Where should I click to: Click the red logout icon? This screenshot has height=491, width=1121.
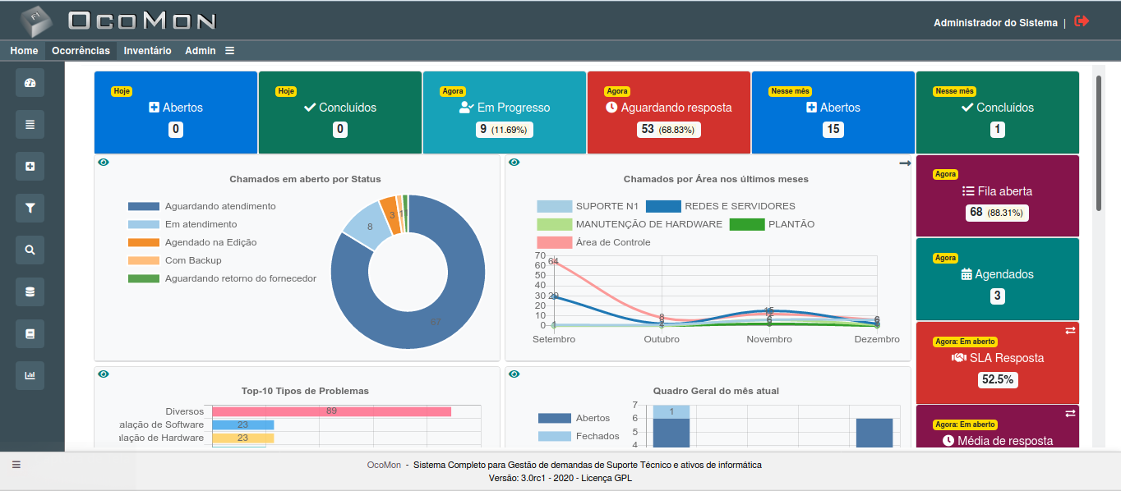tap(1082, 21)
